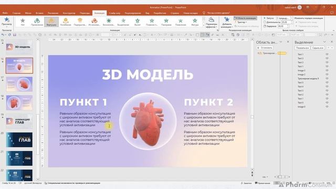Select slide 19 Анимация глав thumbnail
336x189 pixels.
(x=19, y=121)
